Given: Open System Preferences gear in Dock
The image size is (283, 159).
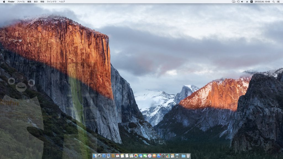Looking at the screenshot, I should pos(163,156).
